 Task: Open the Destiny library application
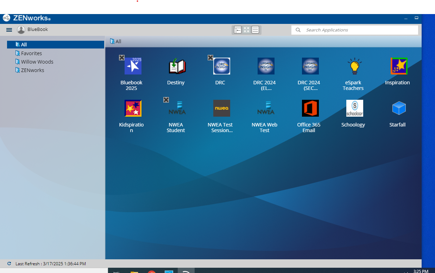coord(177,66)
